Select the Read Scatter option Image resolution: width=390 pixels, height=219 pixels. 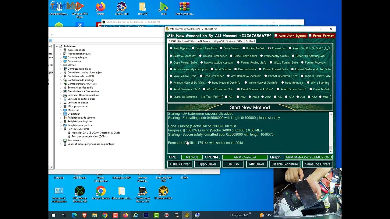212,69
